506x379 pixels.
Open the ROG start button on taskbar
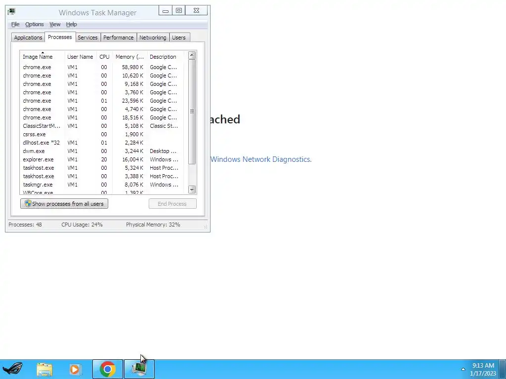pyautogui.click(x=12, y=369)
